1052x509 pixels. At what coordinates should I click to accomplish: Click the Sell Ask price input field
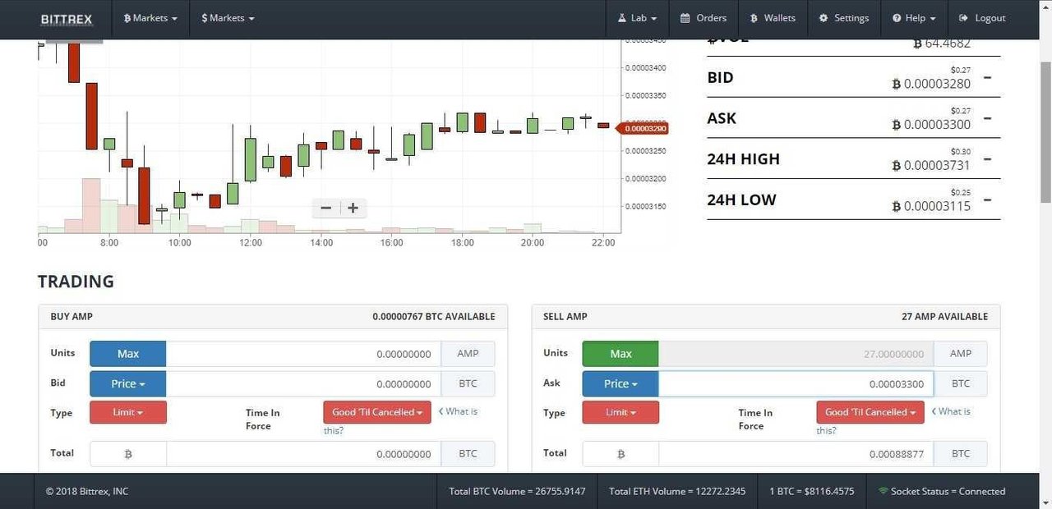click(795, 383)
